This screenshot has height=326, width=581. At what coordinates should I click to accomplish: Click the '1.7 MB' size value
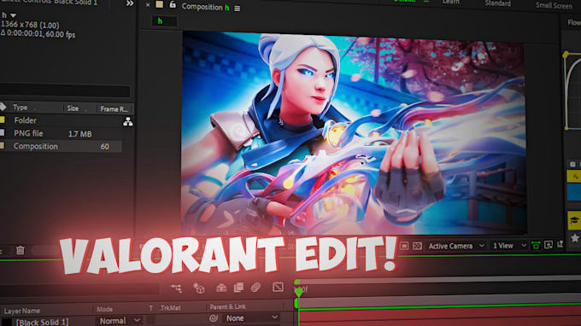[x=79, y=134]
